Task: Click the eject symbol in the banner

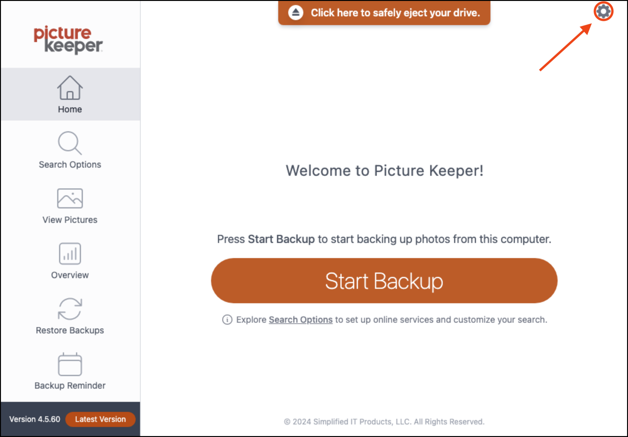Action: [295, 13]
